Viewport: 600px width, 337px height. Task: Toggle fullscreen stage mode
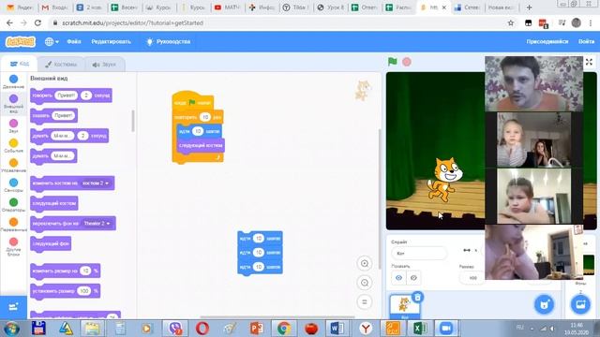point(589,62)
